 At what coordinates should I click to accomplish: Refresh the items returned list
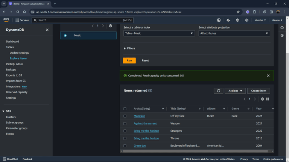218,91
